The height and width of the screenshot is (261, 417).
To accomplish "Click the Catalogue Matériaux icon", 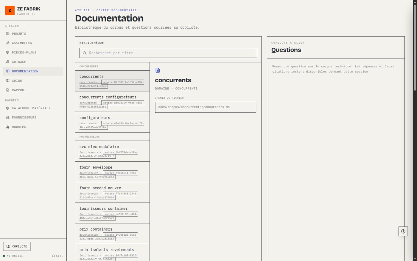I will 8,108.
